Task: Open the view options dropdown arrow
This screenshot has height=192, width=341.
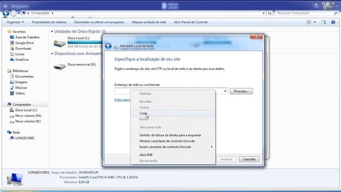Action: pyautogui.click(x=315, y=22)
